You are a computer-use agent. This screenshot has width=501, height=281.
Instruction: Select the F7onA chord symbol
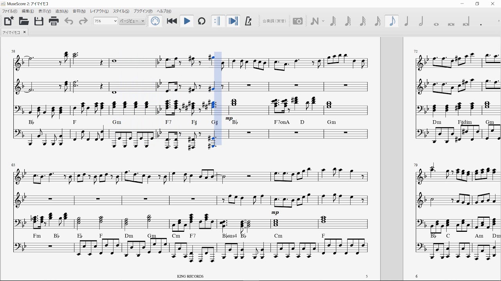(282, 122)
